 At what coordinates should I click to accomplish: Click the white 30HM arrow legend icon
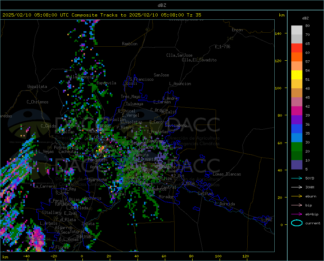[297, 187]
